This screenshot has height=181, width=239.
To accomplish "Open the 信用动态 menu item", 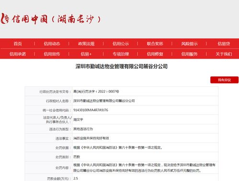I will tap(52, 44).
